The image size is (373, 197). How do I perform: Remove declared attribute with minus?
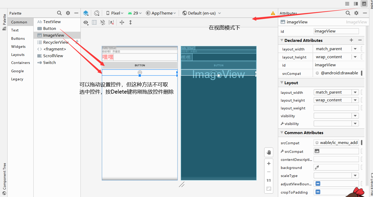tap(360, 40)
